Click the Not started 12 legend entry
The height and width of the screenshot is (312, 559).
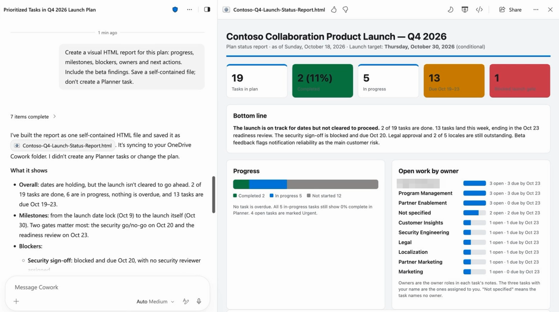point(324,196)
